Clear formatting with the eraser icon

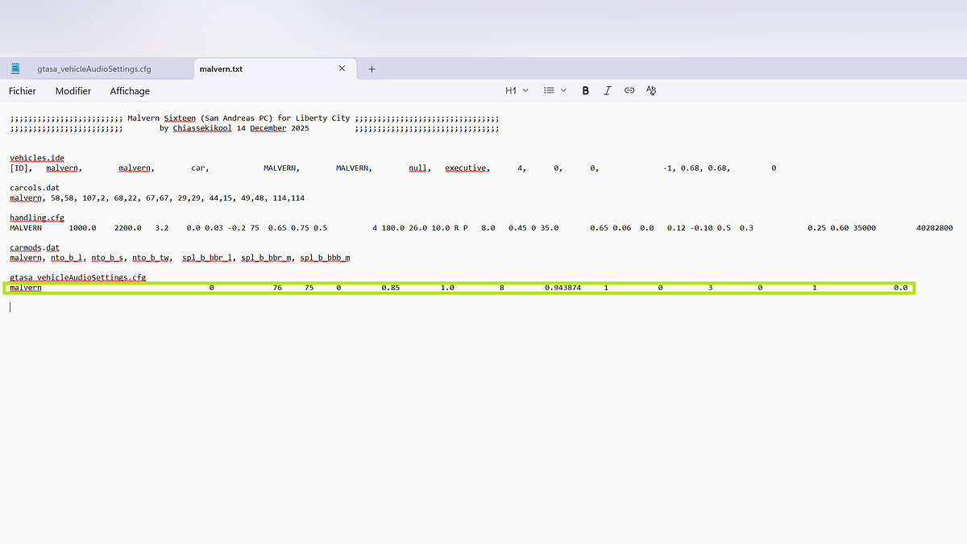point(651,91)
